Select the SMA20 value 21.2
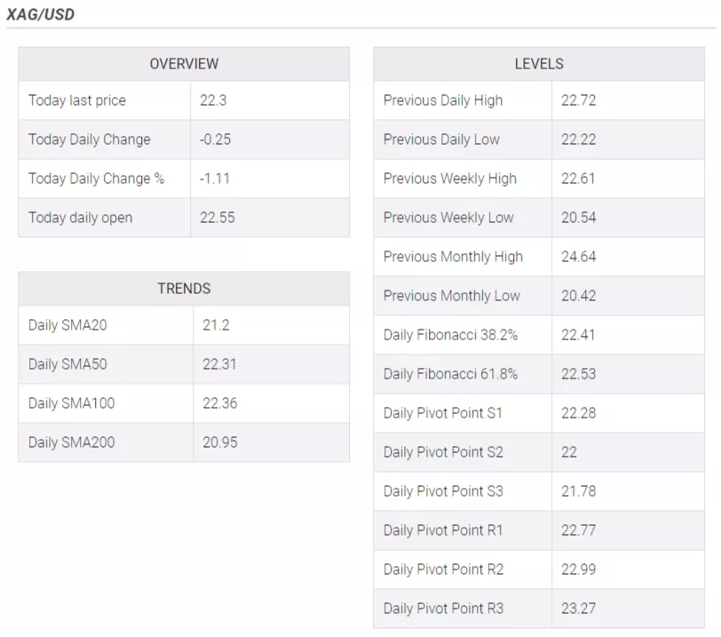This screenshot has width=721, height=637. [x=216, y=325]
